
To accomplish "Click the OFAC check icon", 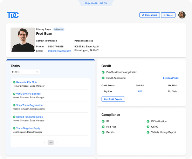I will coord(148,127).
